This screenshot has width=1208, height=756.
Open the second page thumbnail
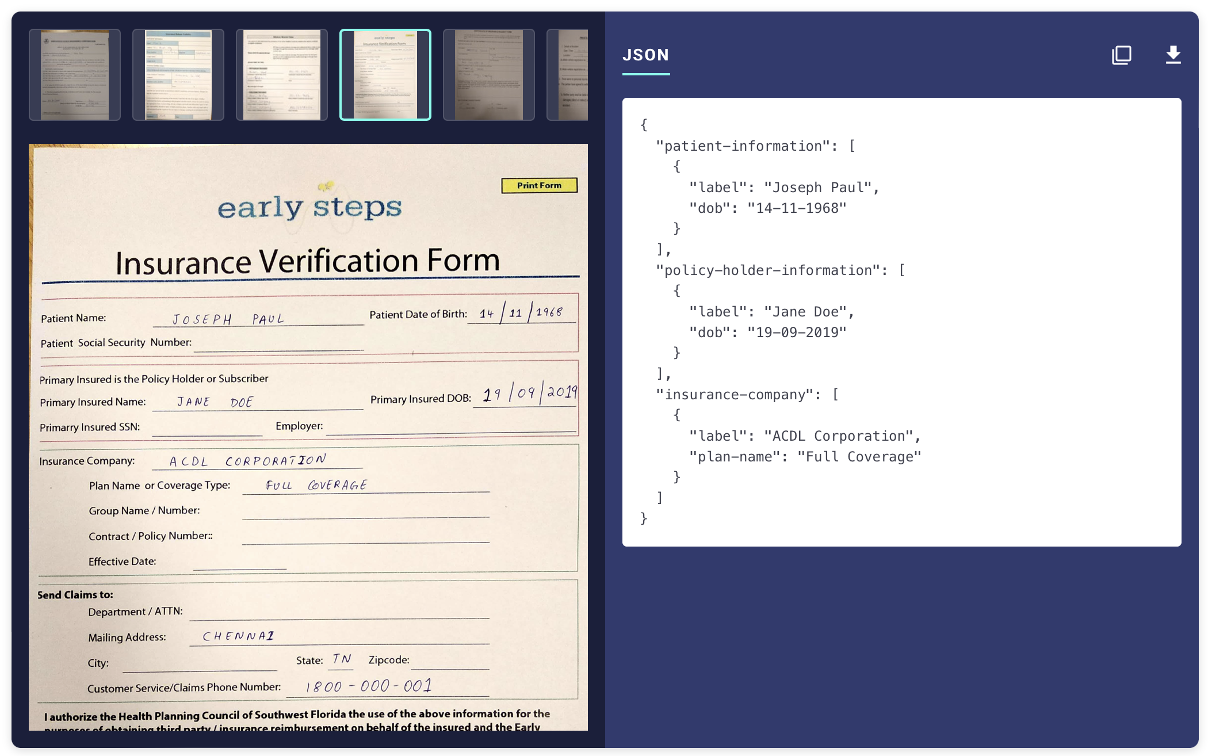(178, 74)
